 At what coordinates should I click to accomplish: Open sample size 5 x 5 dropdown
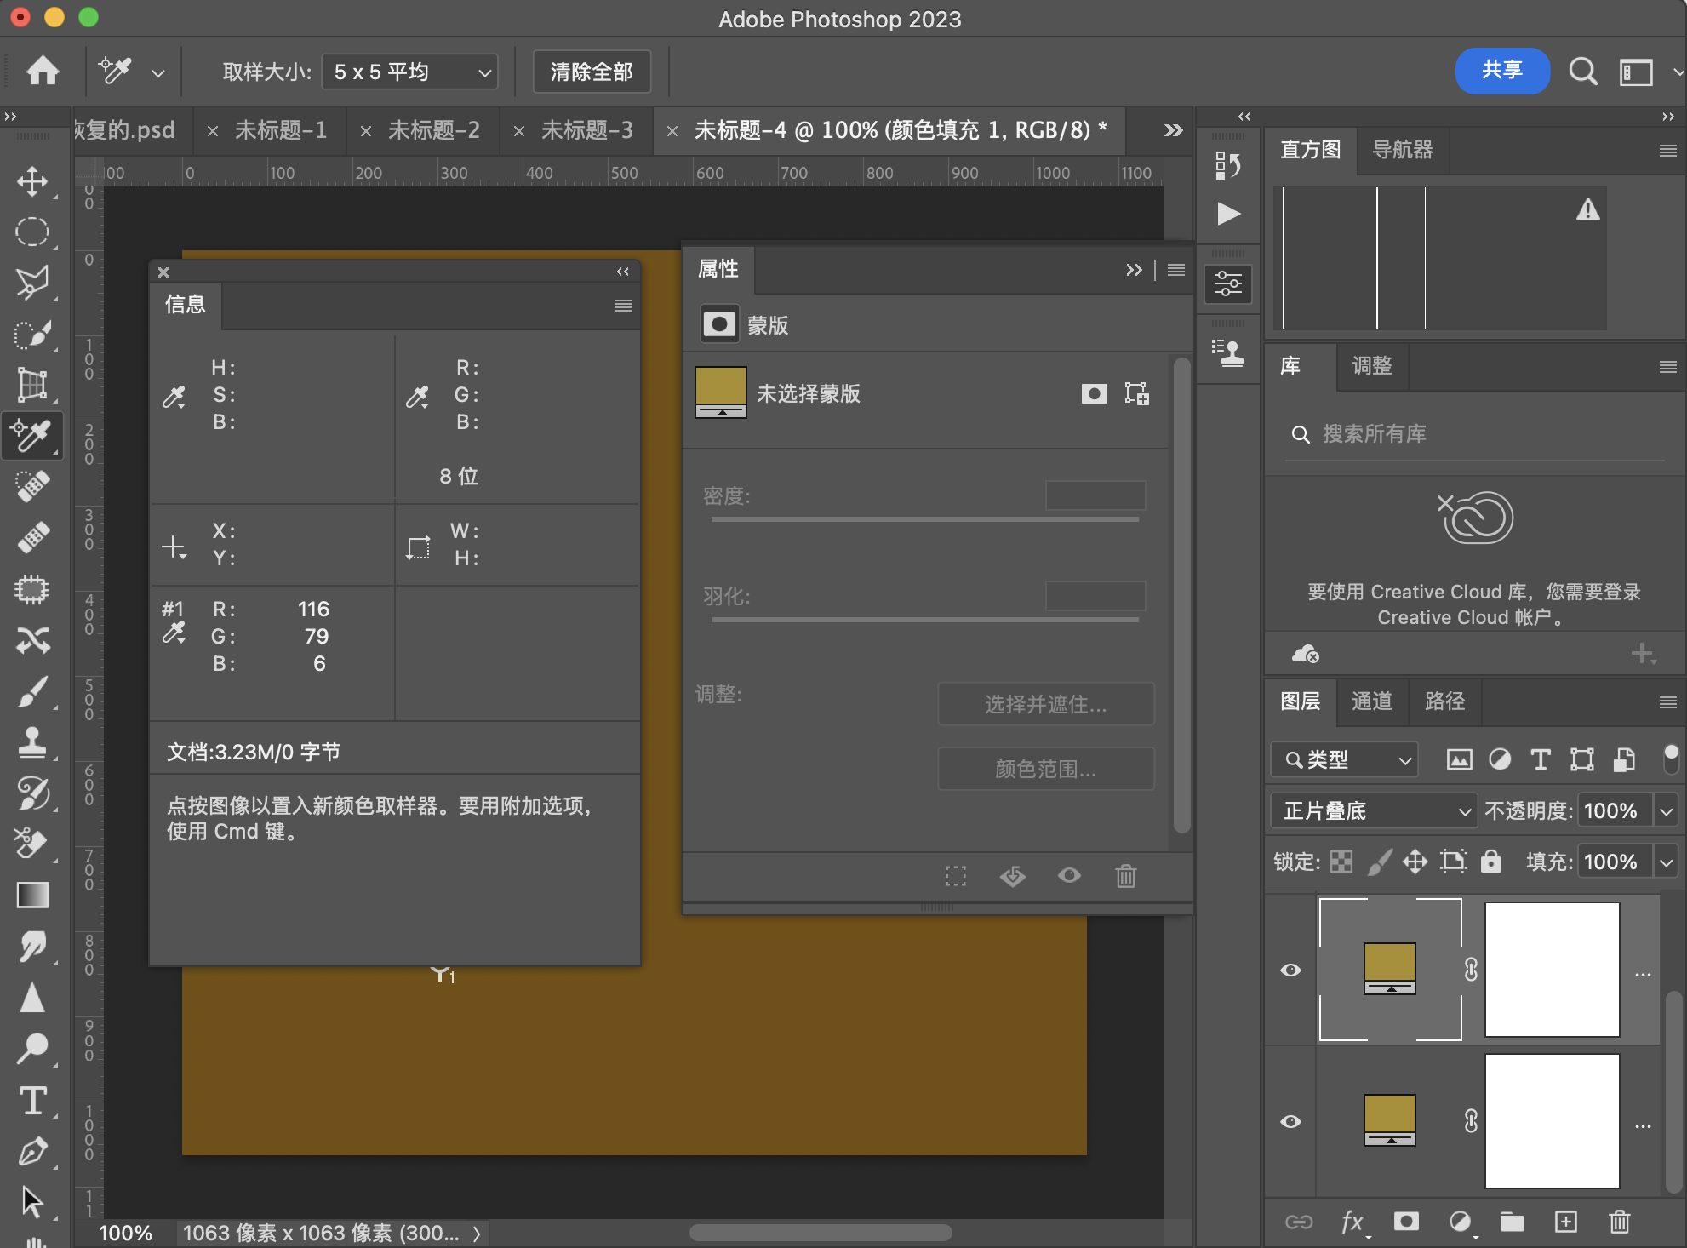click(409, 72)
